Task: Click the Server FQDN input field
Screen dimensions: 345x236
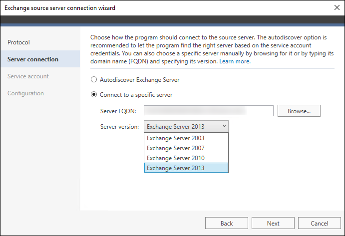Action: click(x=209, y=111)
